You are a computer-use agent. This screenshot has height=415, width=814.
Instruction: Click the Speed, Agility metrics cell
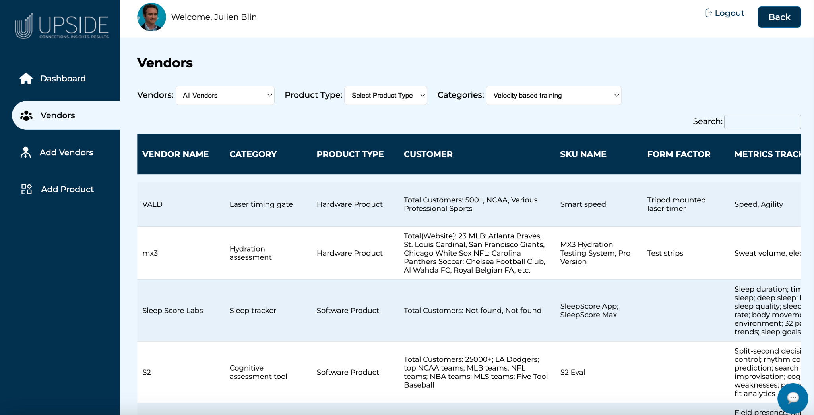point(758,204)
